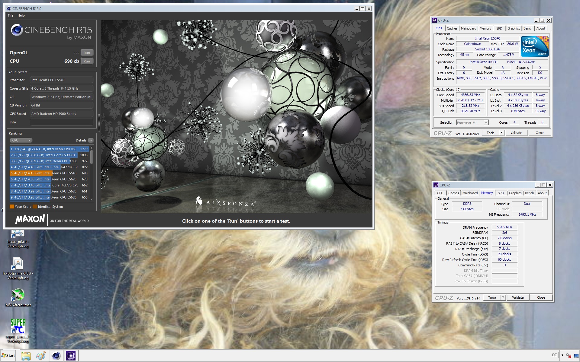Viewport: 580px width, 362px height.
Task: Show hidden system tray icons
Action: pyautogui.click(x=562, y=355)
